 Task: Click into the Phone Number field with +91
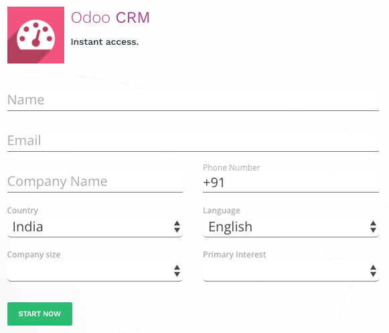click(291, 183)
